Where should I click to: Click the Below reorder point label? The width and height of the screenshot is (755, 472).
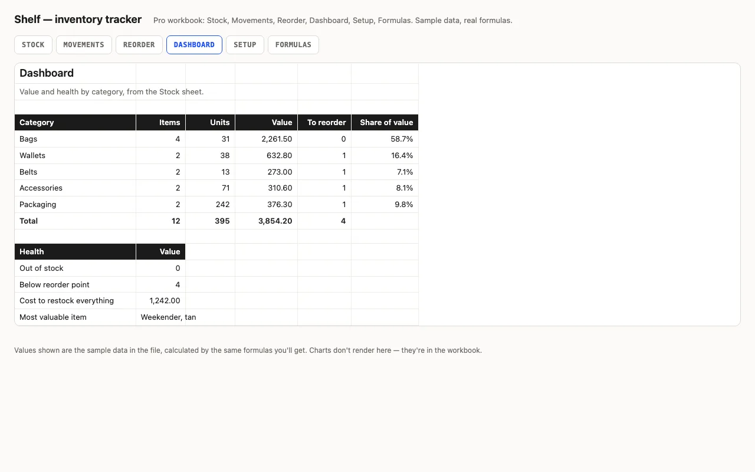click(75, 285)
